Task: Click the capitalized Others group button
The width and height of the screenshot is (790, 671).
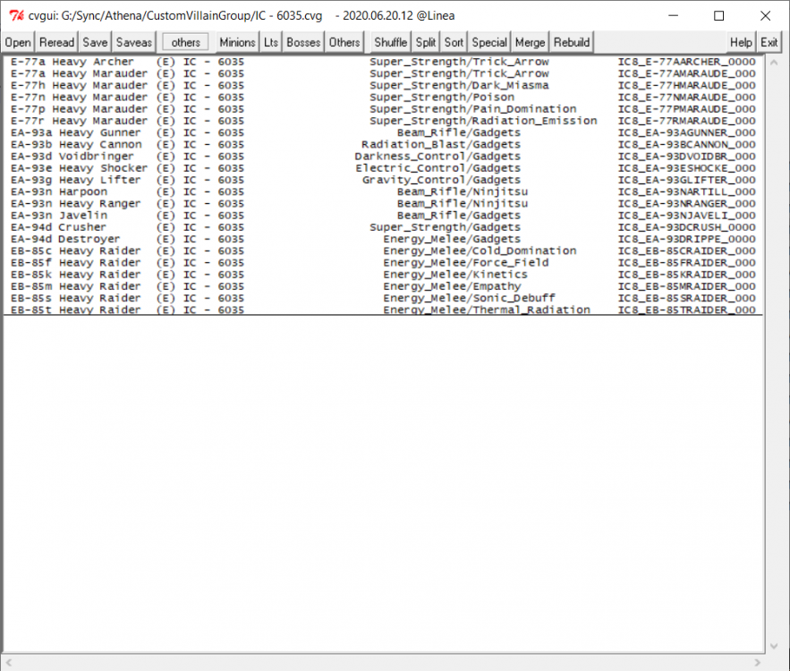Action: tap(344, 42)
